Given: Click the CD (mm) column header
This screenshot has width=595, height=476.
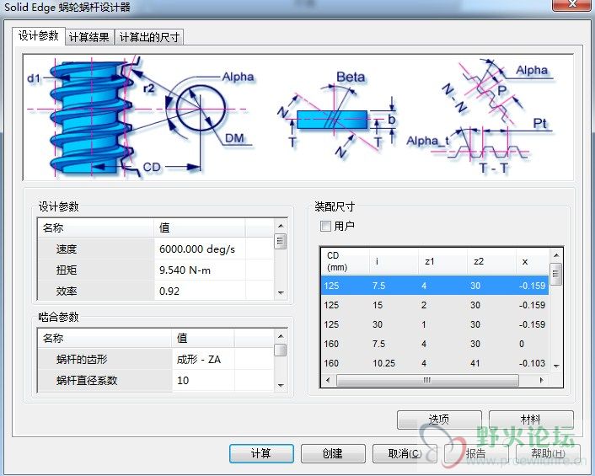Looking at the screenshot, I should click(x=346, y=261).
